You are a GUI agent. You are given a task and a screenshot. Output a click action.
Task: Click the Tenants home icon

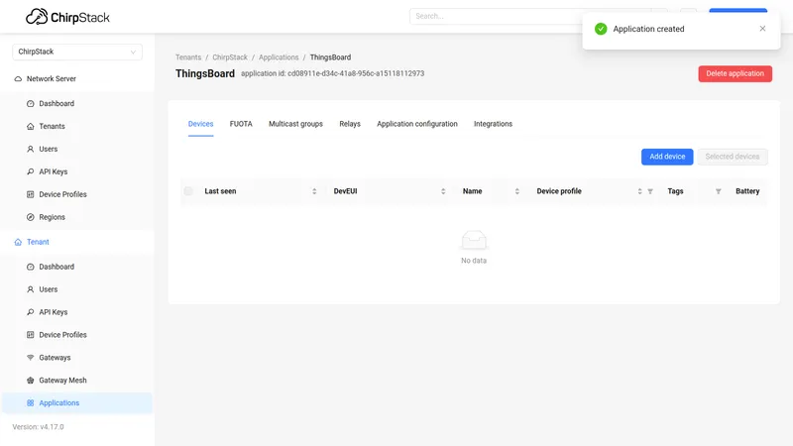tap(31, 127)
